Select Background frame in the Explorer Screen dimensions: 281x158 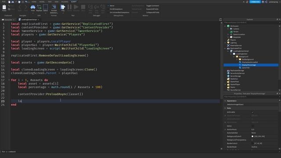click(x=243, y=57)
